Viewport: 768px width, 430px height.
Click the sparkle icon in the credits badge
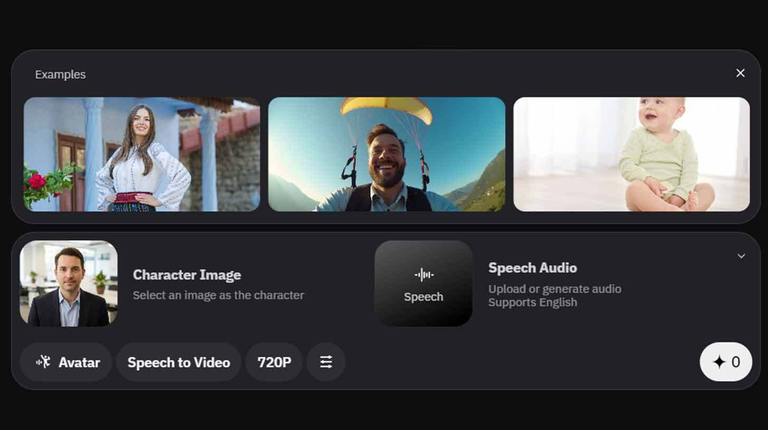719,361
